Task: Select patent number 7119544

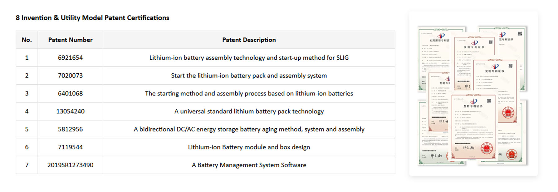Action: pos(70,147)
